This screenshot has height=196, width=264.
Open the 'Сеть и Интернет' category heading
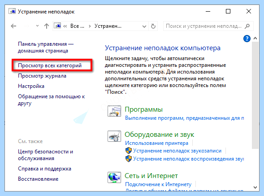151,176
